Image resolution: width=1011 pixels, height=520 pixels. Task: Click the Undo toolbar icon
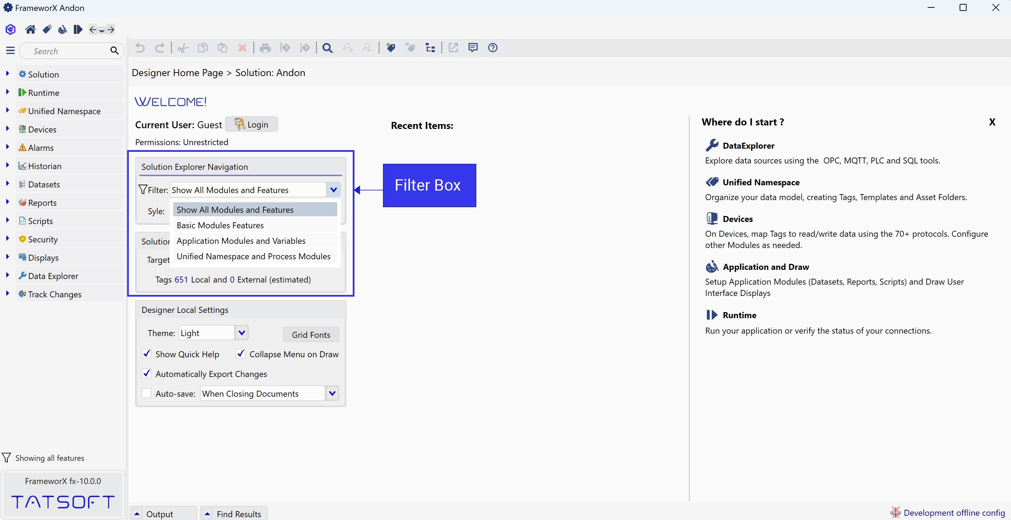click(140, 48)
